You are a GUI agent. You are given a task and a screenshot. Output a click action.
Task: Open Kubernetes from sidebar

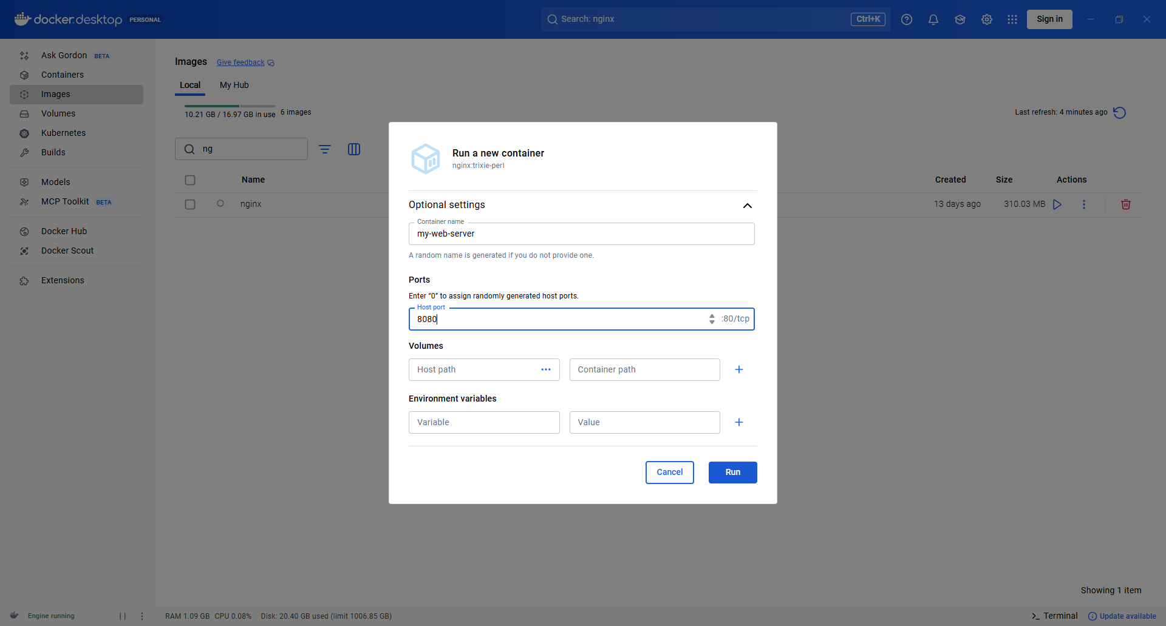pos(76,133)
